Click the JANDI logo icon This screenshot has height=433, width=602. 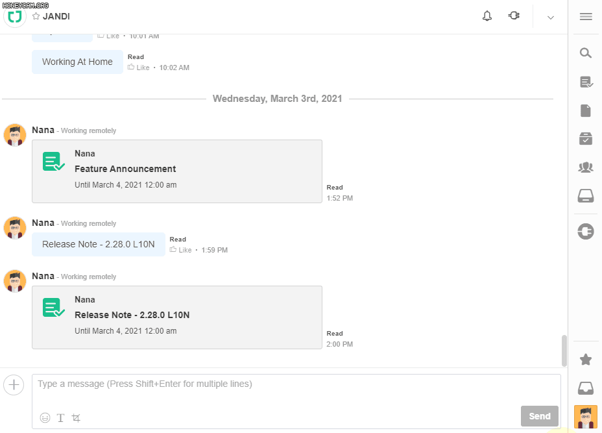14,16
